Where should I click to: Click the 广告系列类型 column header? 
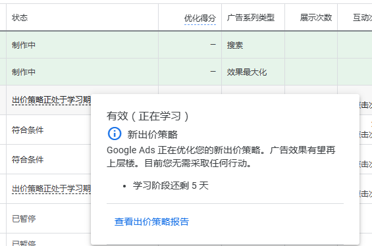pyautogui.click(x=251, y=18)
